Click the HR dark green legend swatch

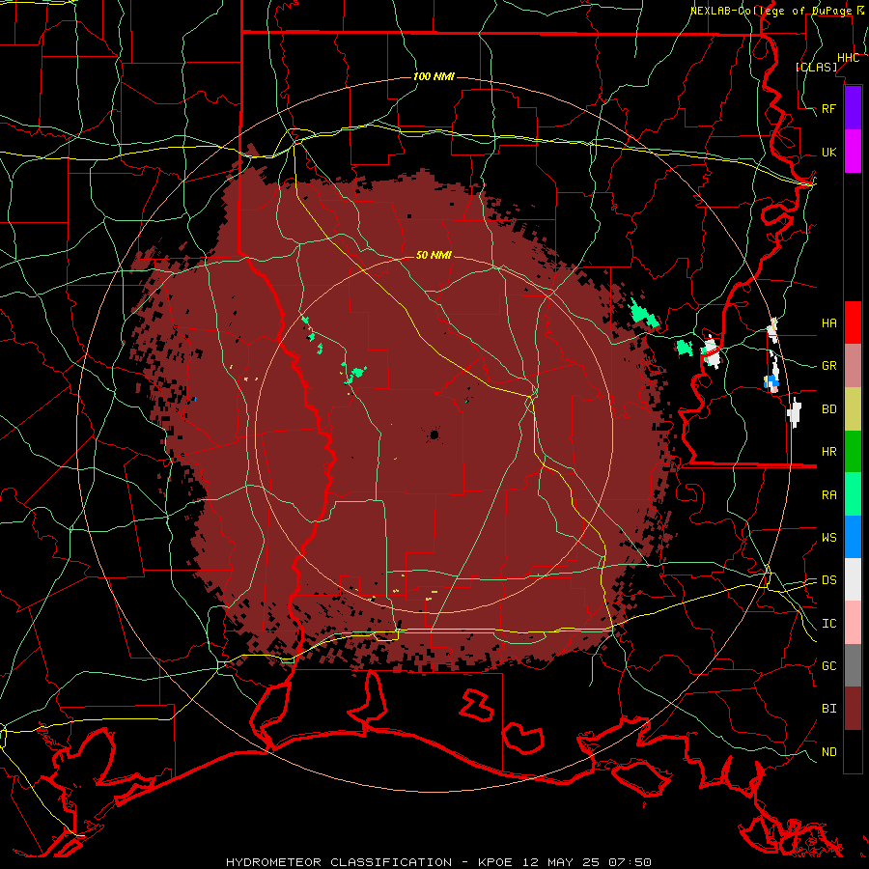click(853, 451)
